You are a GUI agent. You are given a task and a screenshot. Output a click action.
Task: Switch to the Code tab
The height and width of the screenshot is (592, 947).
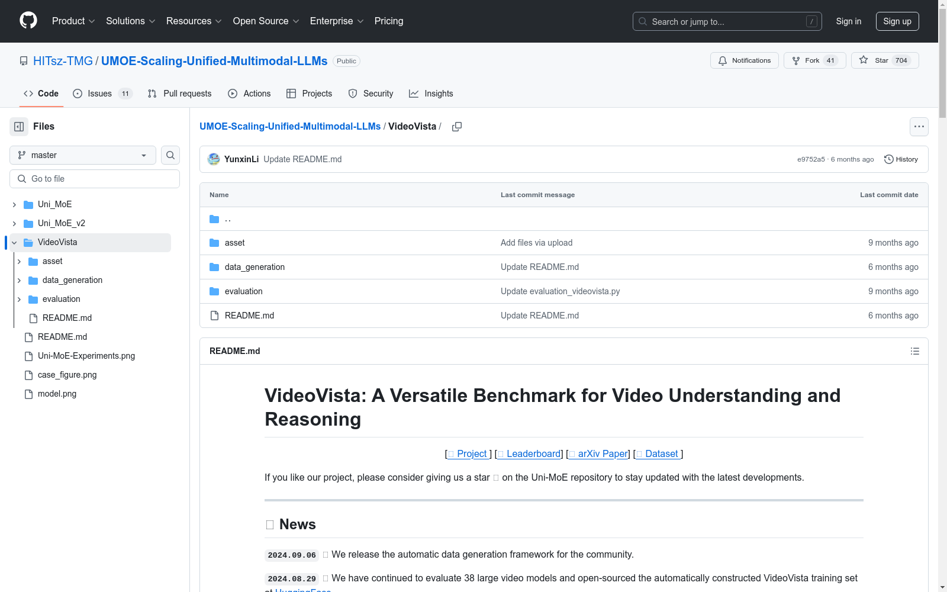[x=41, y=94]
